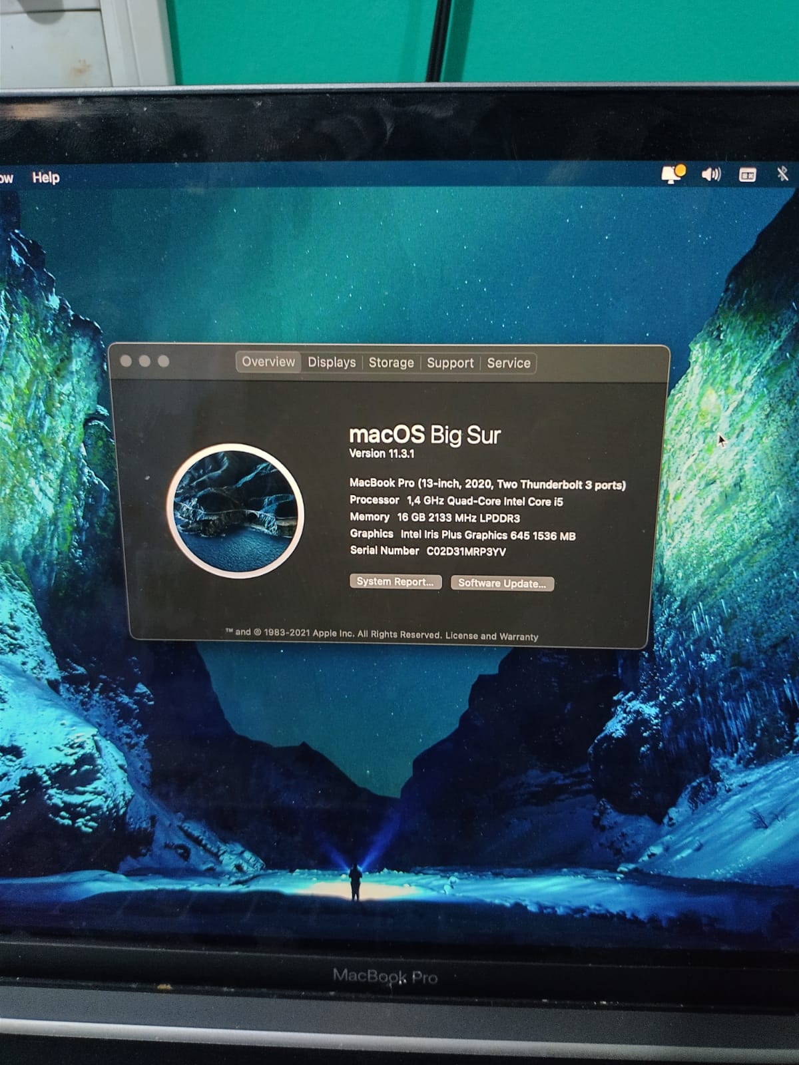
Task: Select the Overview tab
Action: 268,362
